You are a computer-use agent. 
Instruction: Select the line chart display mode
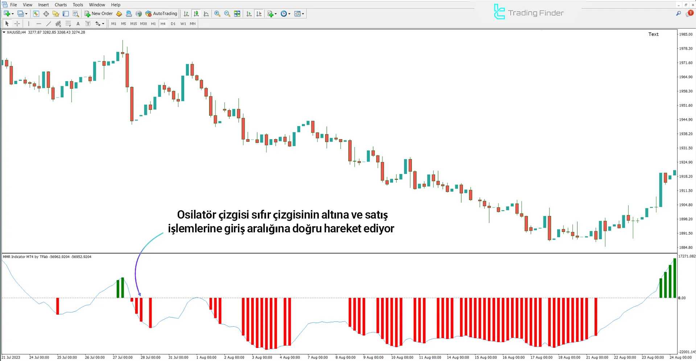pyautogui.click(x=206, y=13)
